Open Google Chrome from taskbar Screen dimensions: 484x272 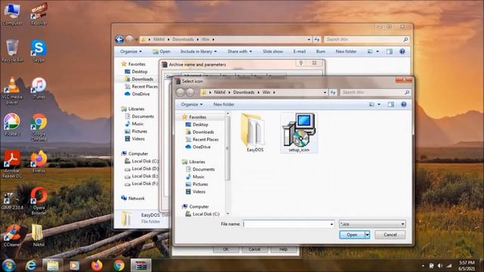click(x=119, y=265)
